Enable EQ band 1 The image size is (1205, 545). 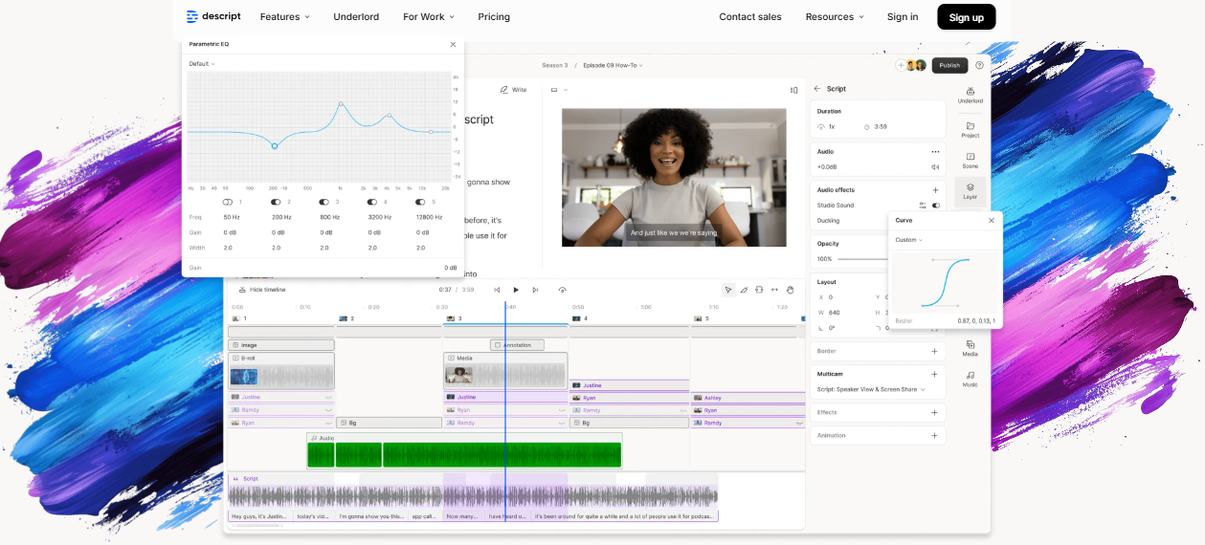coord(228,202)
